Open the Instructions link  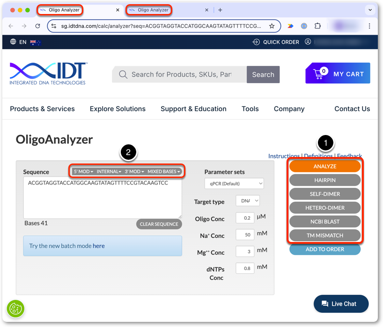pyautogui.click(x=284, y=156)
